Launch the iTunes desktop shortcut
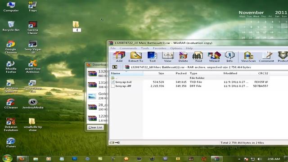The height and width of the screenshot is (162, 288). 11,143
